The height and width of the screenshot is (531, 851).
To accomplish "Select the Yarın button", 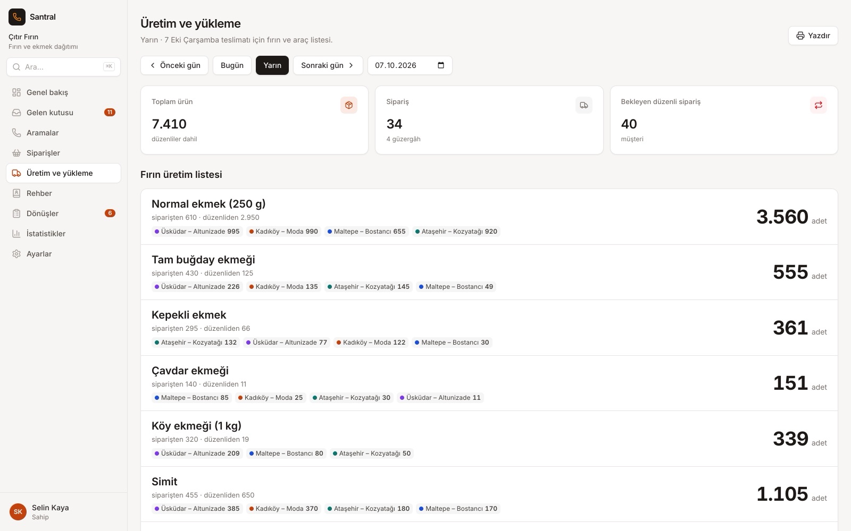I will click(272, 65).
